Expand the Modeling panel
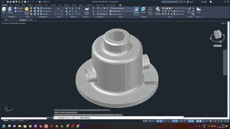The width and height of the screenshot is (230, 129). pyautogui.click(x=12, y=17)
